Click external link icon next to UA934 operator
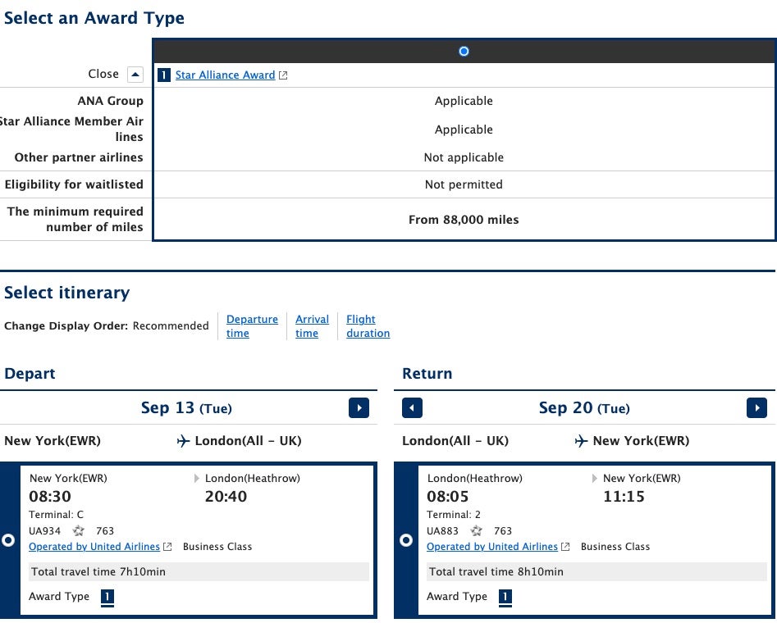The image size is (777, 623). tap(167, 547)
